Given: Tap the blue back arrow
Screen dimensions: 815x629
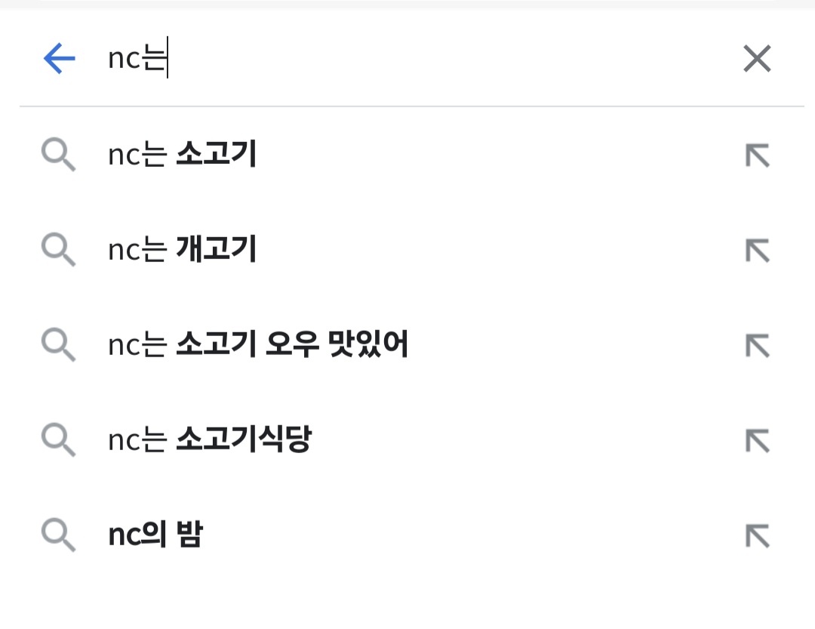Looking at the screenshot, I should [x=59, y=58].
